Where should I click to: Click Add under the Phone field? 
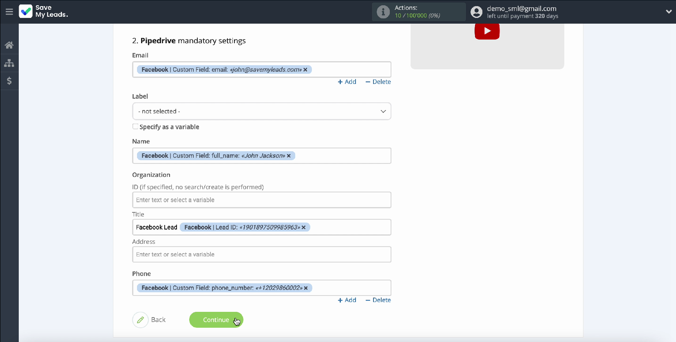[347, 300]
